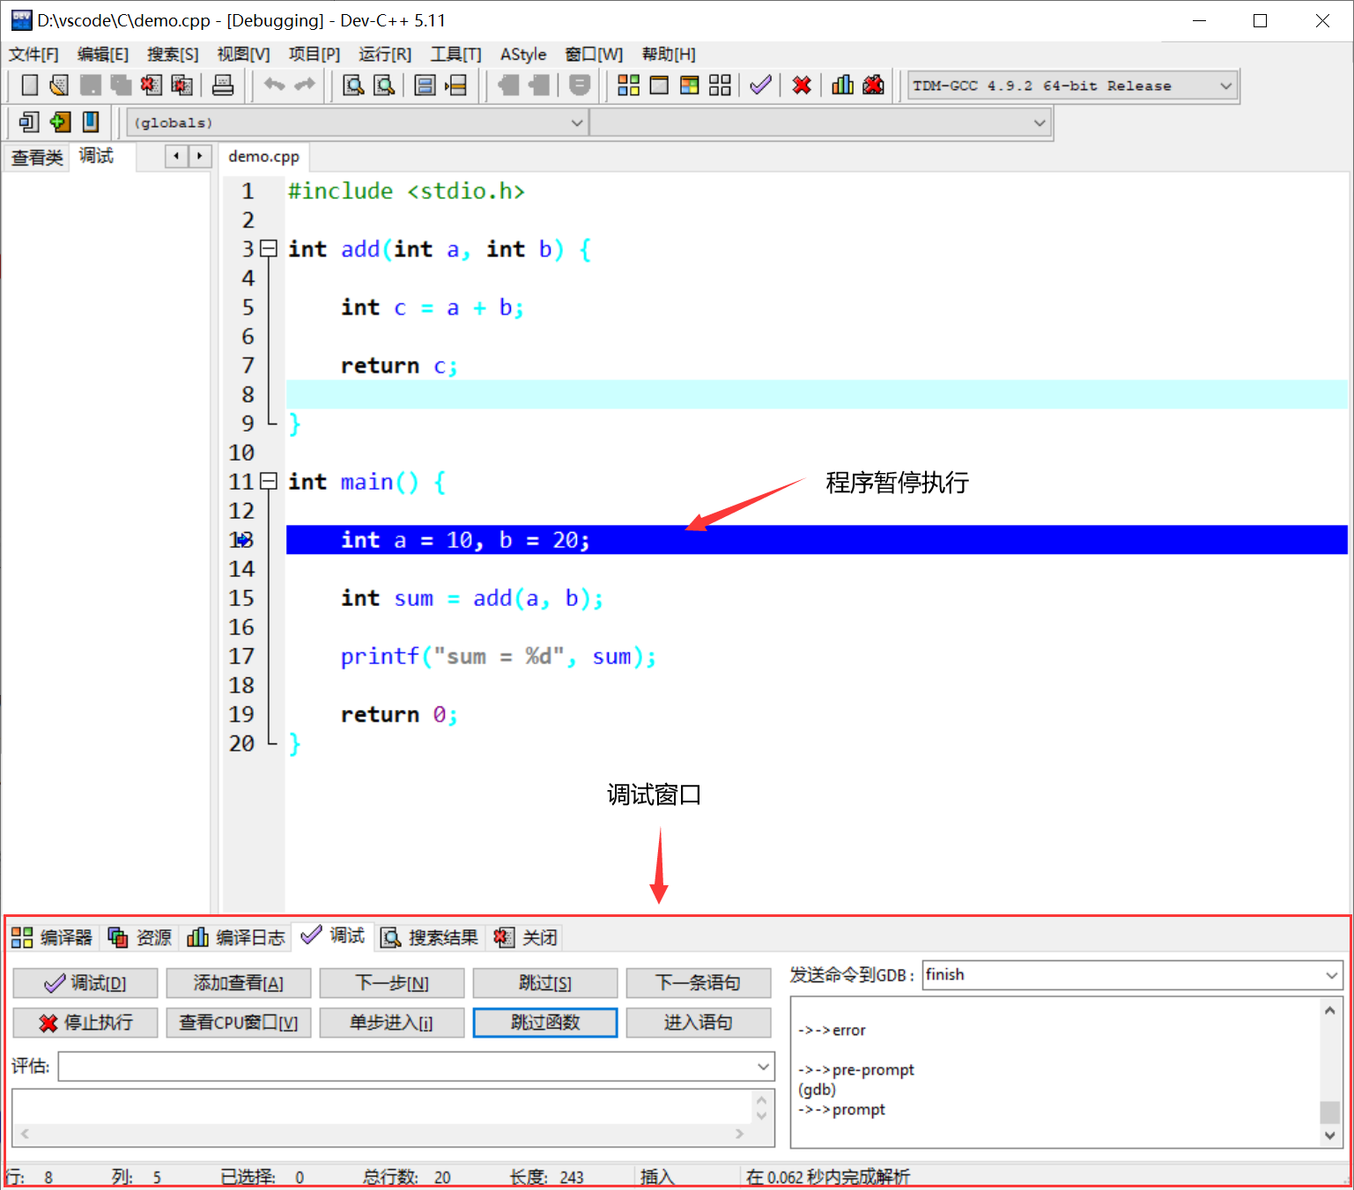1354x1190 pixels.
Task: Click the Profile analysis bar-chart icon
Action: pyautogui.click(x=843, y=85)
